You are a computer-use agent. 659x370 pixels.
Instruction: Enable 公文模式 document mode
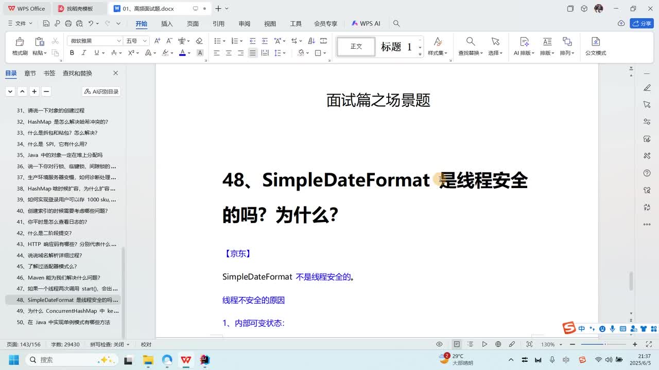point(596,46)
